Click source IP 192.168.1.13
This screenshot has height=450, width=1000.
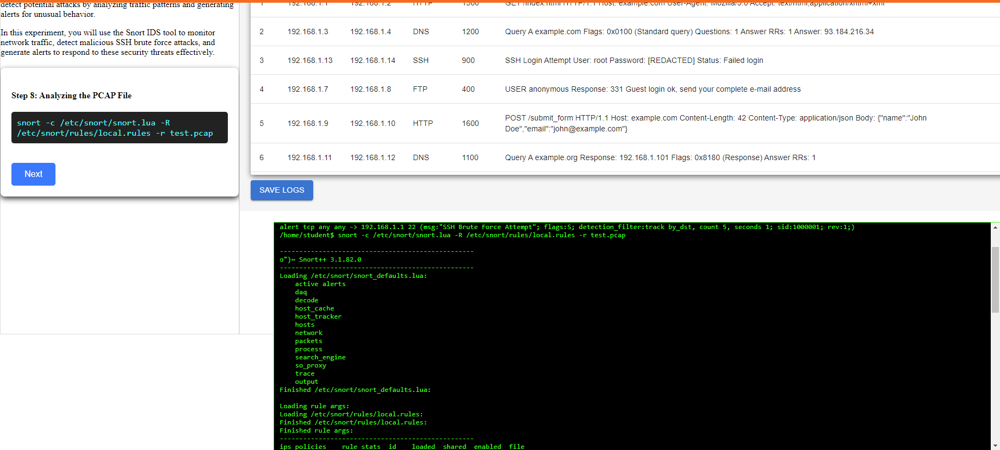tap(310, 60)
